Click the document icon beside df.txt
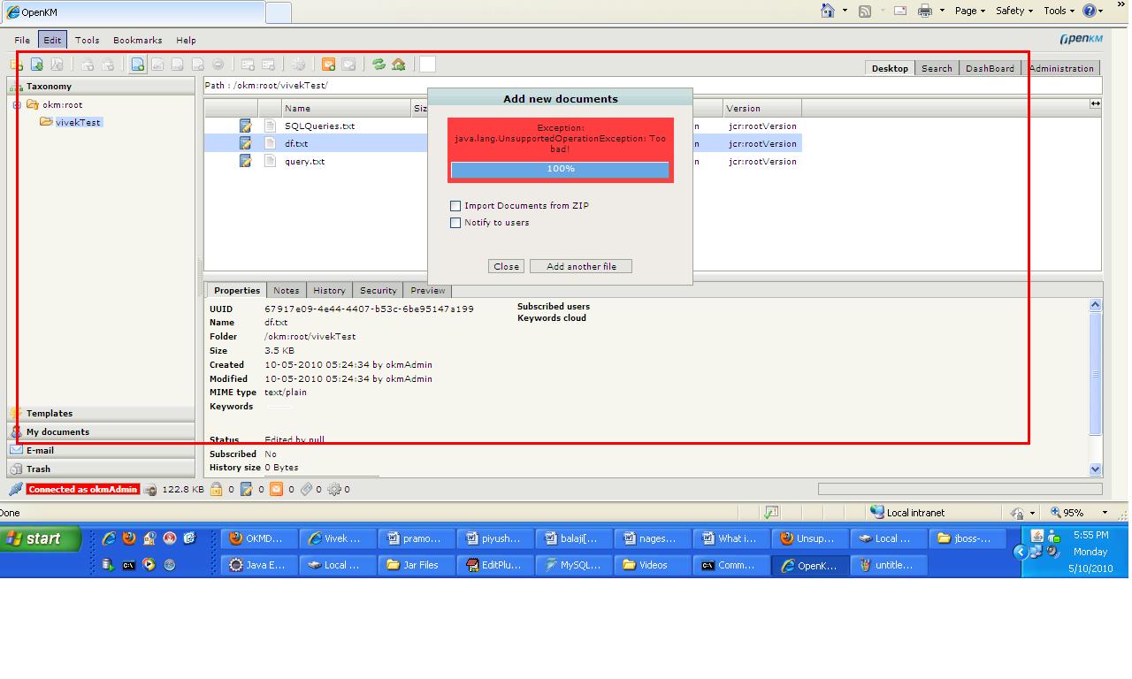The height and width of the screenshot is (679, 1132). point(271,143)
